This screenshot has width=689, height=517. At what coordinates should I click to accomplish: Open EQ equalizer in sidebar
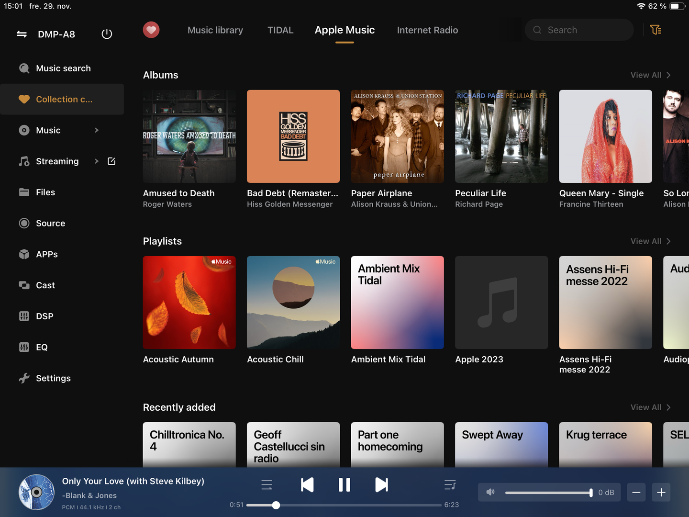(62, 347)
